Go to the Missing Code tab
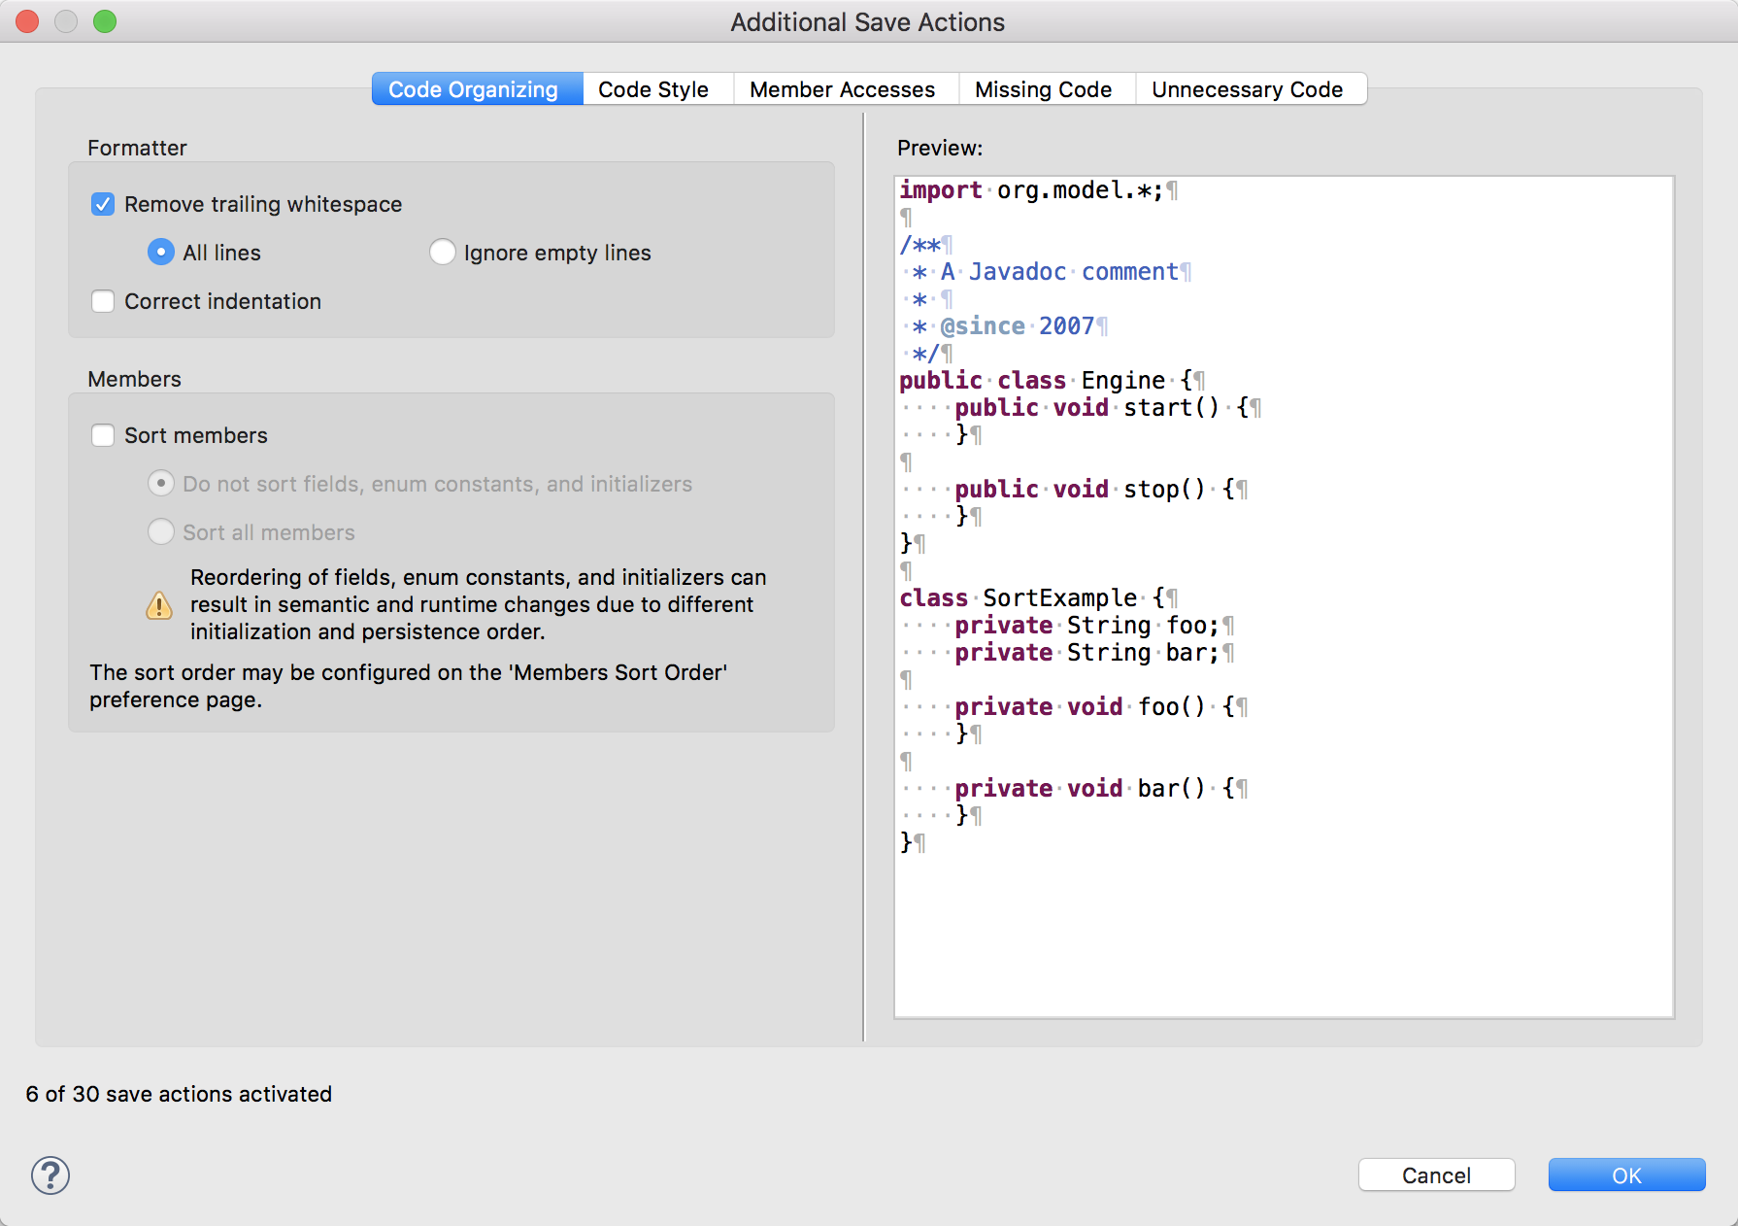Viewport: 1738px width, 1226px height. [1043, 89]
